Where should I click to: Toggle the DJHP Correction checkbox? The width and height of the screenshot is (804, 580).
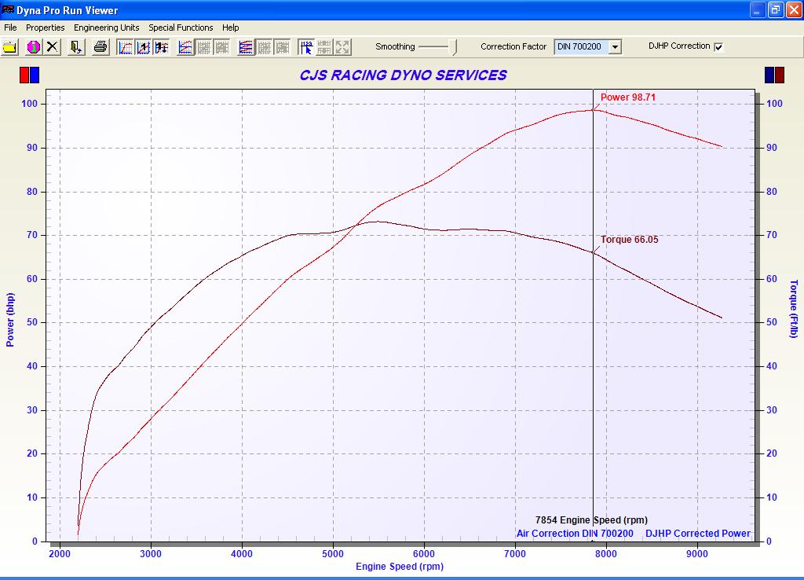(x=718, y=47)
